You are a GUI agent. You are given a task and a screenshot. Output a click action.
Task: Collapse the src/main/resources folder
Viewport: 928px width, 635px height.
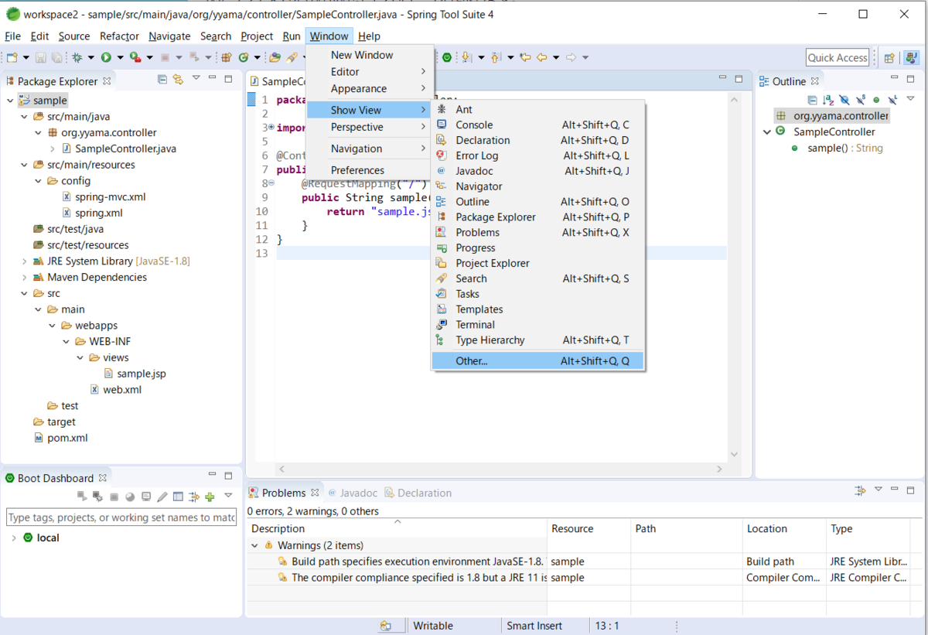24,165
